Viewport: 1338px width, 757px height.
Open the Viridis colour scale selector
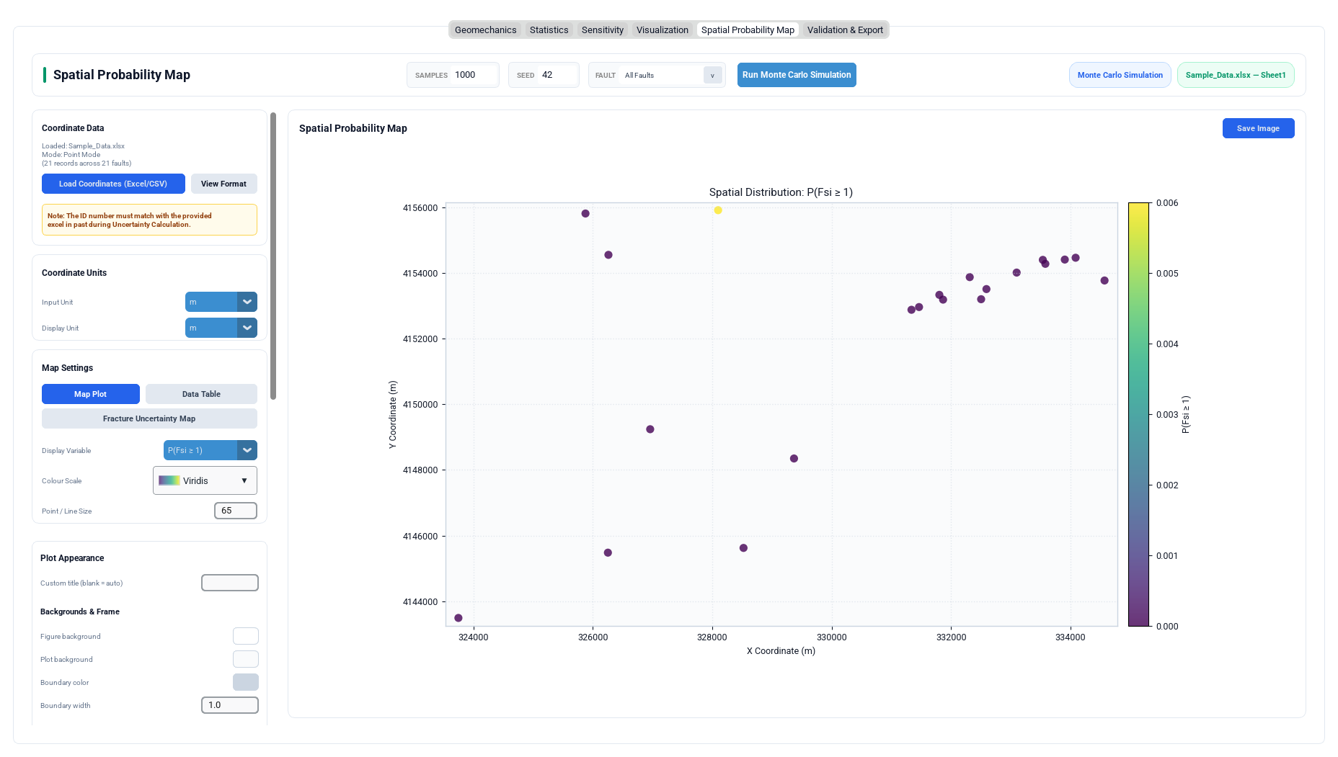(x=205, y=480)
